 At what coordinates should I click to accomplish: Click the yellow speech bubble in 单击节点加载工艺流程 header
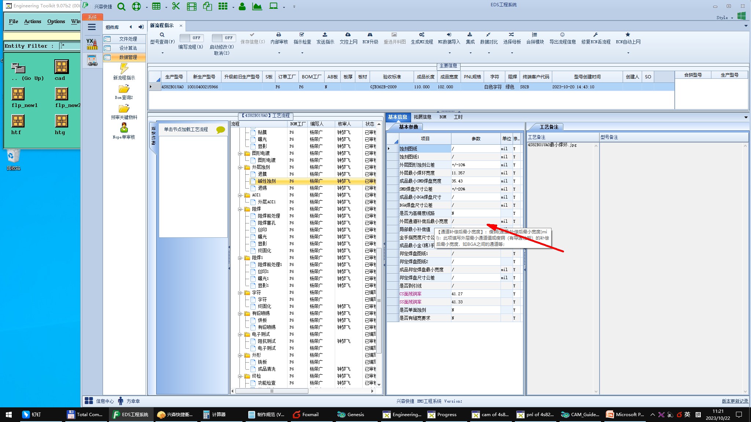pyautogui.click(x=220, y=130)
